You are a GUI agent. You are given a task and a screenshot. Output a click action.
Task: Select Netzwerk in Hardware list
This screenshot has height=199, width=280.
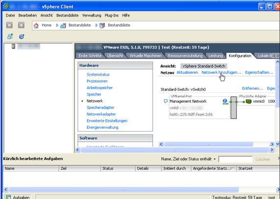[x=94, y=101]
